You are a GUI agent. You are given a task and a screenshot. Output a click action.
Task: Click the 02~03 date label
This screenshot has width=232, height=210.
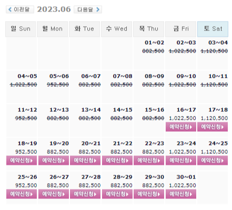coord(186,43)
